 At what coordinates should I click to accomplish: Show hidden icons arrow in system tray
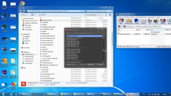[x=147, y=94]
